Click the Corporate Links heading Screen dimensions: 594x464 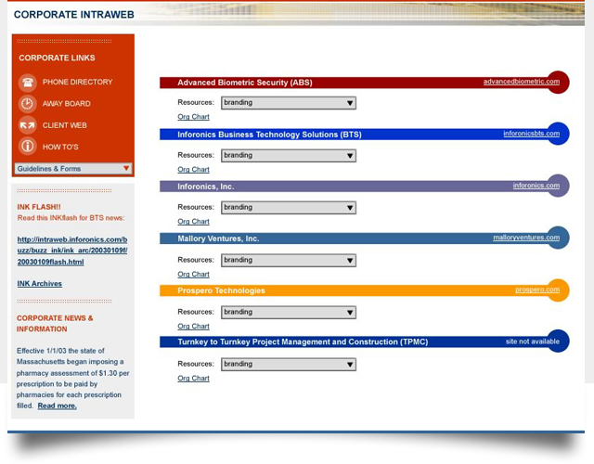tap(57, 58)
